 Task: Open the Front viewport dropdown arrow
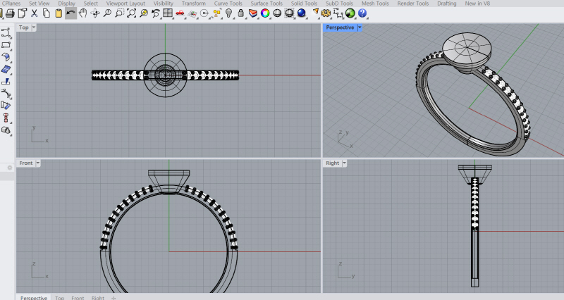tap(38, 163)
